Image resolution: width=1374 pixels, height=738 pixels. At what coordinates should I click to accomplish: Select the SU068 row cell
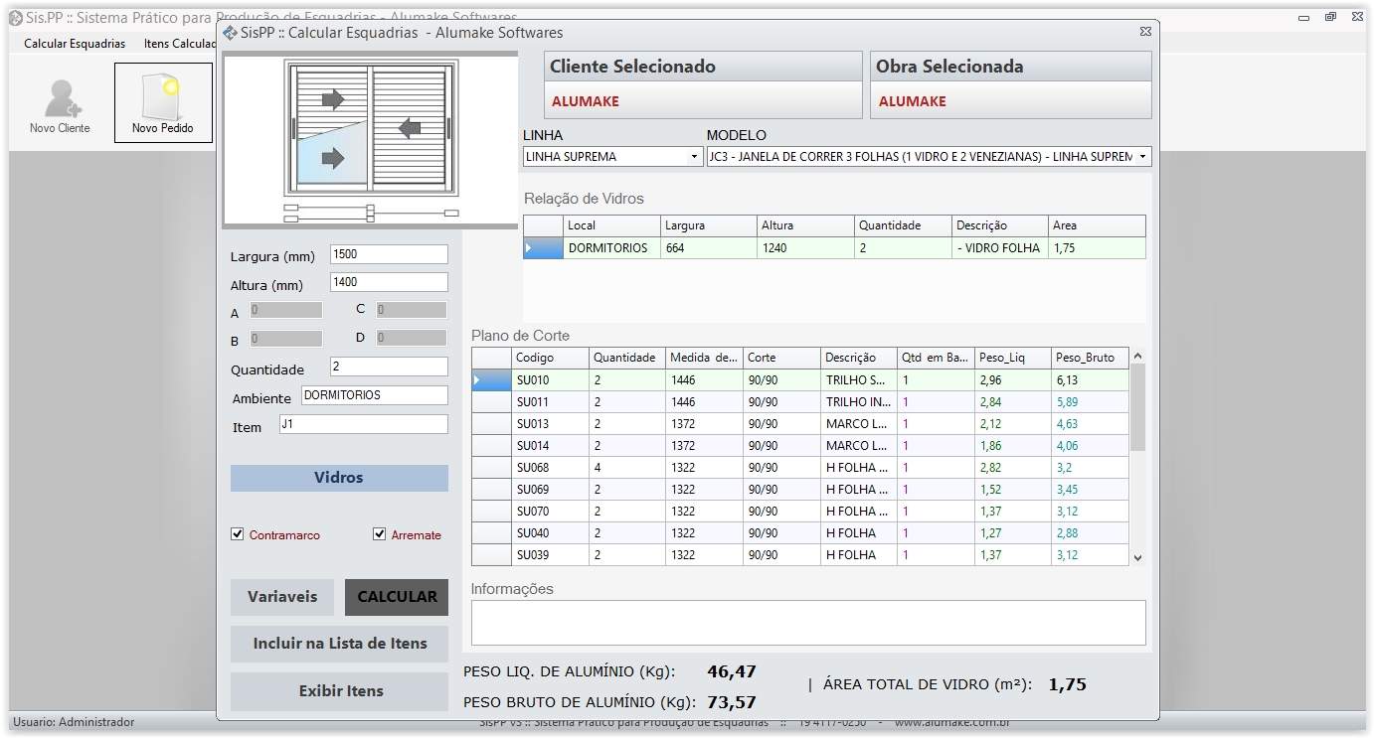click(x=550, y=468)
